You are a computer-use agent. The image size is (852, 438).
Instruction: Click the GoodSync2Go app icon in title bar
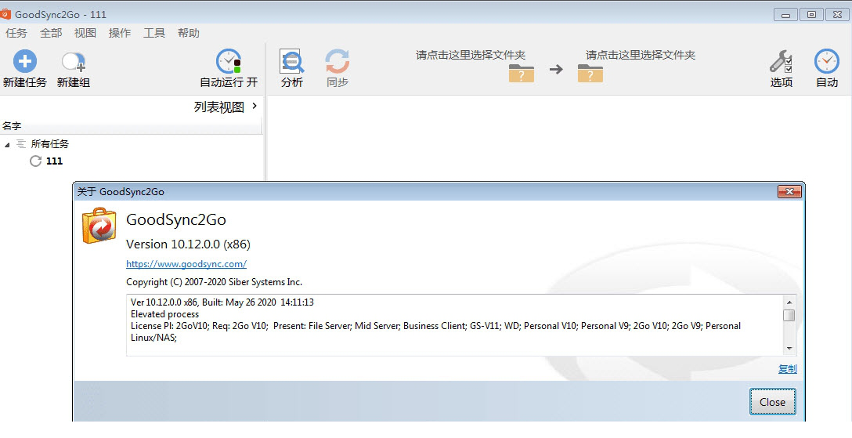tap(5, 13)
